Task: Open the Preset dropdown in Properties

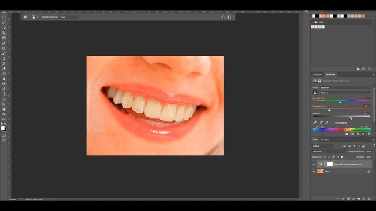Action: click(x=345, y=87)
